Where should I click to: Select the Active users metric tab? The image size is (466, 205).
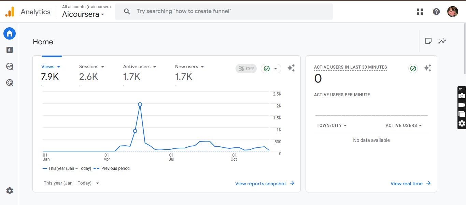(139, 67)
